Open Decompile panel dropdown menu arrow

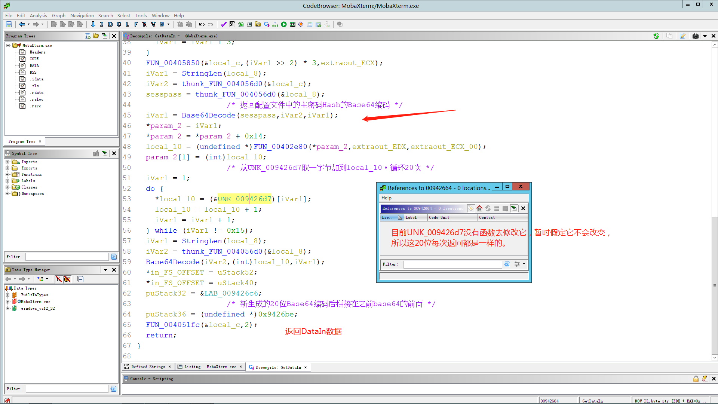(705, 36)
